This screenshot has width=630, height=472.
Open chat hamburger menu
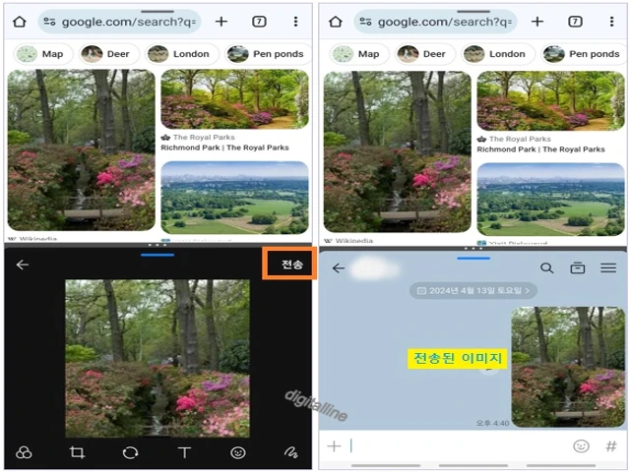608,268
